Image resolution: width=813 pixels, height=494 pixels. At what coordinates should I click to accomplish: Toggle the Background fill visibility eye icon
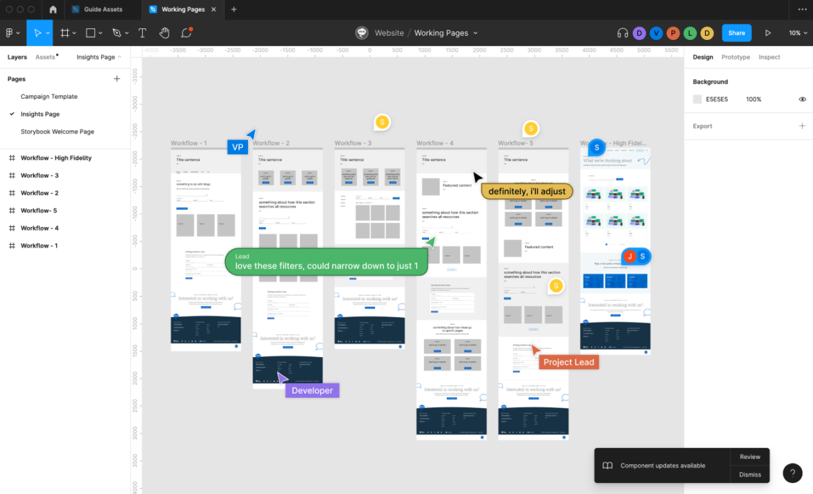[x=802, y=99]
